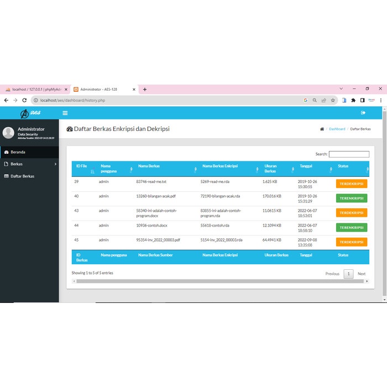This screenshot has width=387, height=387.
Task: Click TERDEKRIPSI button for 95354-inv_2022_00003.pdf
Action: pyautogui.click(x=352, y=242)
